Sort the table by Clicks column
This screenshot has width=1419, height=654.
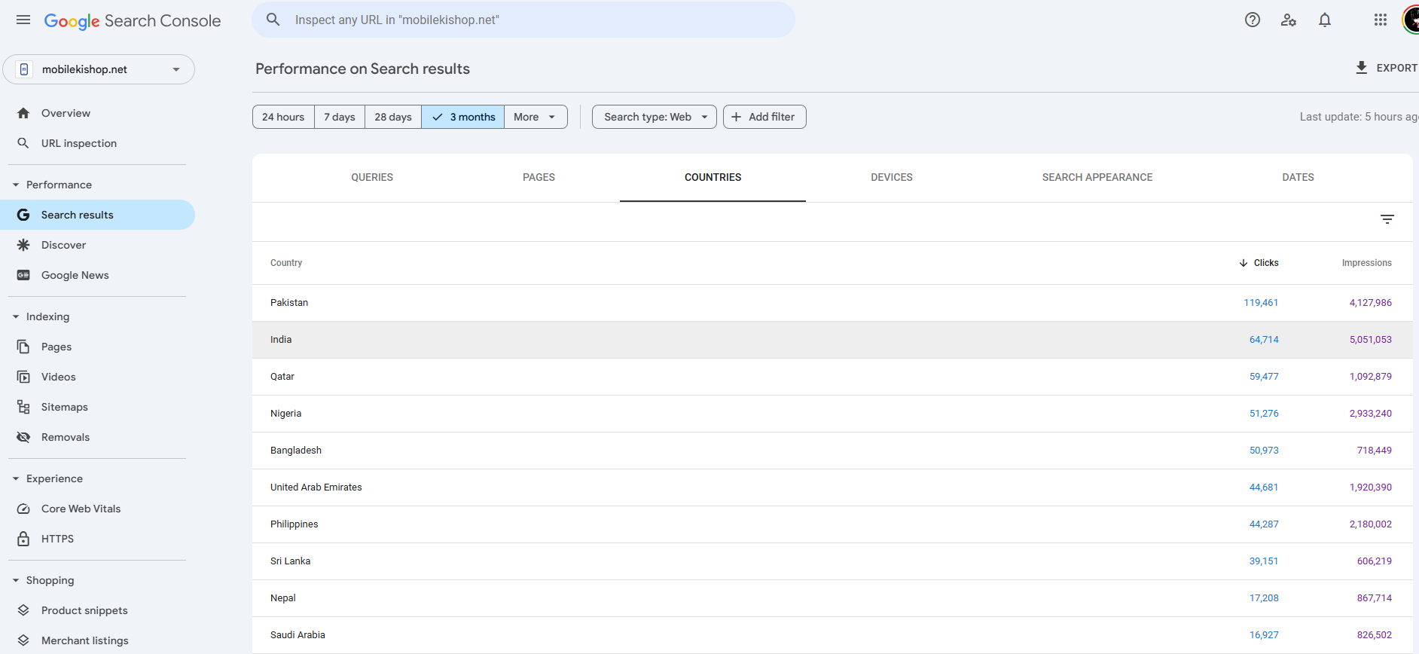pyautogui.click(x=1265, y=263)
